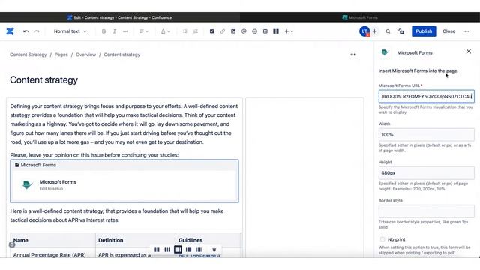Click the Width input field
The image size is (480, 270).
[427, 135]
